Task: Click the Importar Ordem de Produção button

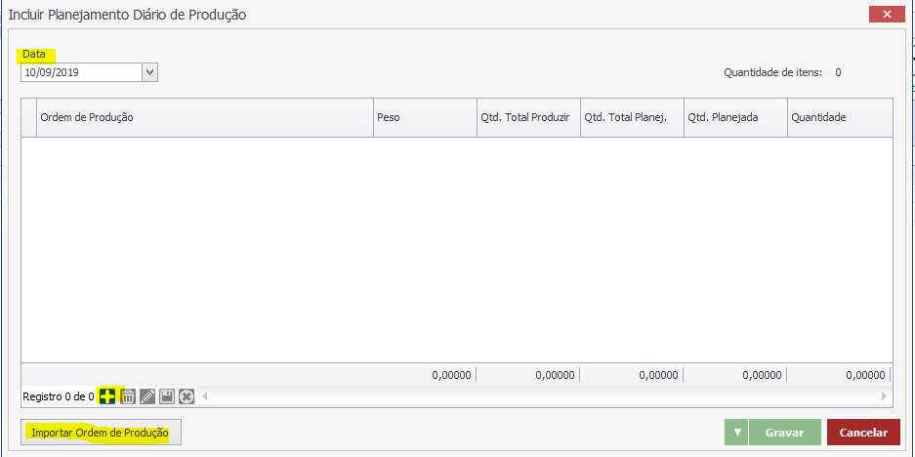Action: point(101,433)
